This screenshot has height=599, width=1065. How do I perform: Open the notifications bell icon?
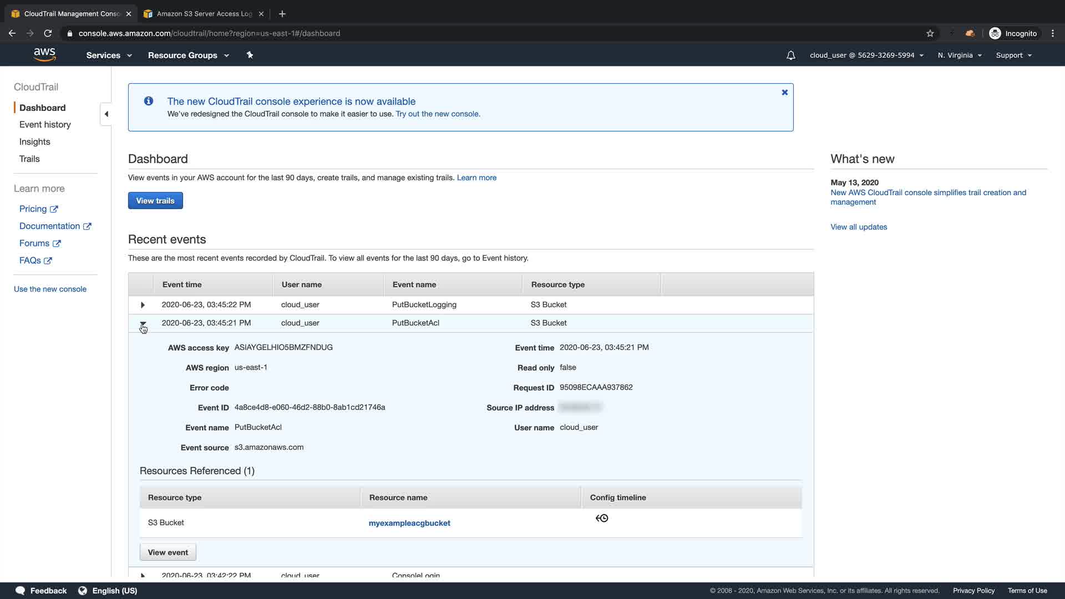point(790,55)
